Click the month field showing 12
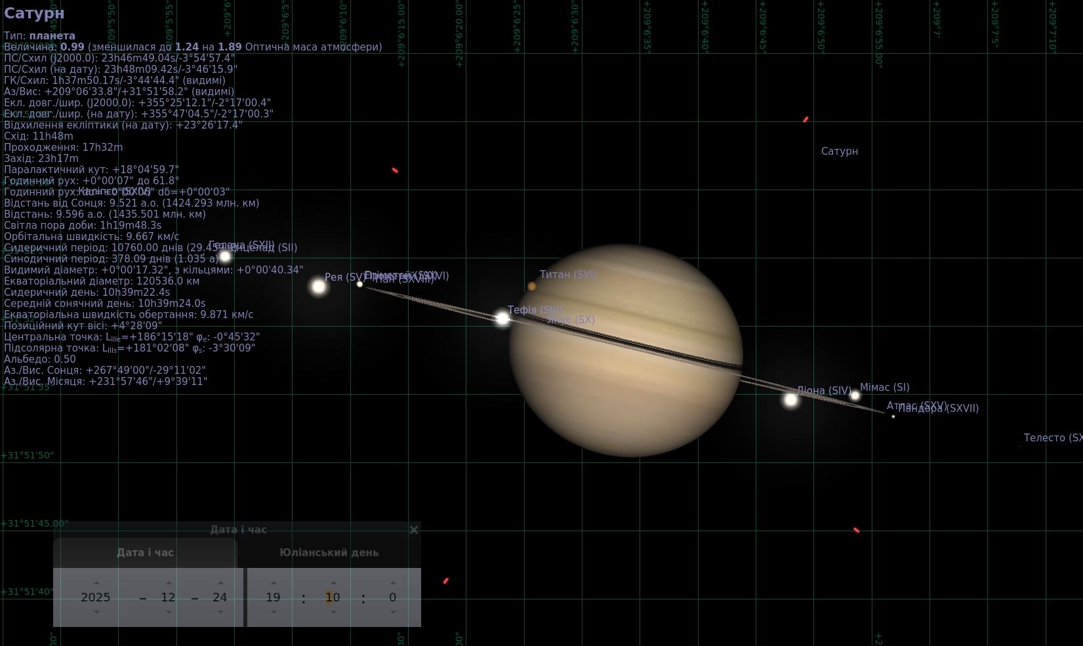The image size is (1083, 646). coord(168,597)
